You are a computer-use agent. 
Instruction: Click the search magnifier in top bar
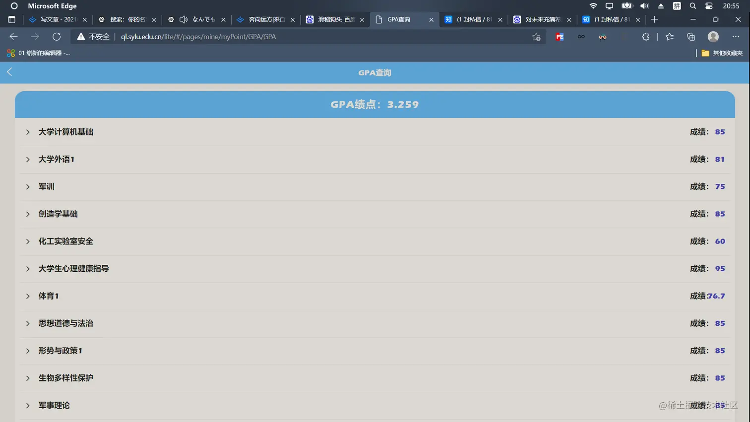click(x=693, y=6)
